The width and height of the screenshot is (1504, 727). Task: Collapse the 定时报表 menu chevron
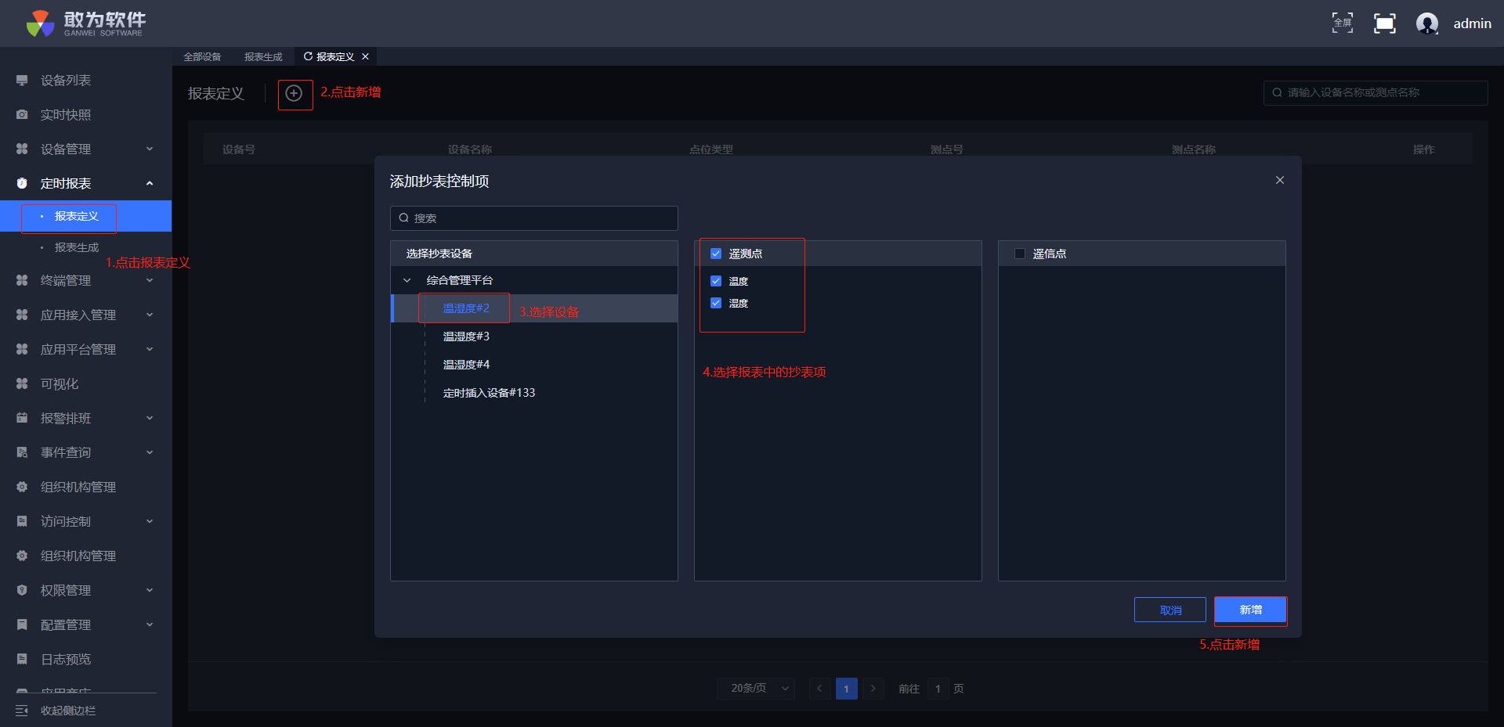click(x=150, y=184)
